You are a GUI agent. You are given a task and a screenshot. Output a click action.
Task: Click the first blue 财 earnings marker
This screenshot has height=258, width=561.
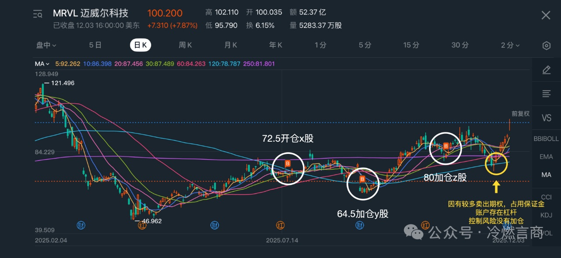coord(81,226)
